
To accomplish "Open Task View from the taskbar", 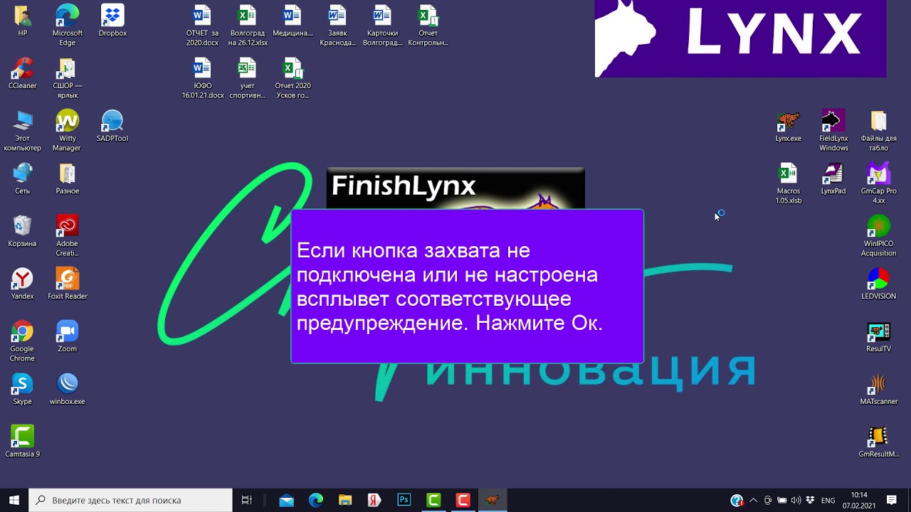I will click(247, 500).
